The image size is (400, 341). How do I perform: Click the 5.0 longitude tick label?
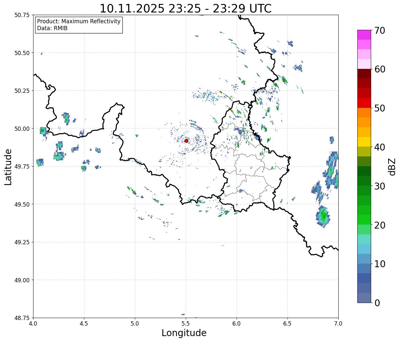pos(135,324)
